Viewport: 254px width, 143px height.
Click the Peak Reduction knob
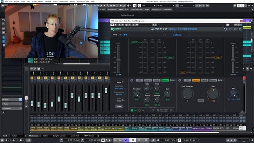[187, 94]
